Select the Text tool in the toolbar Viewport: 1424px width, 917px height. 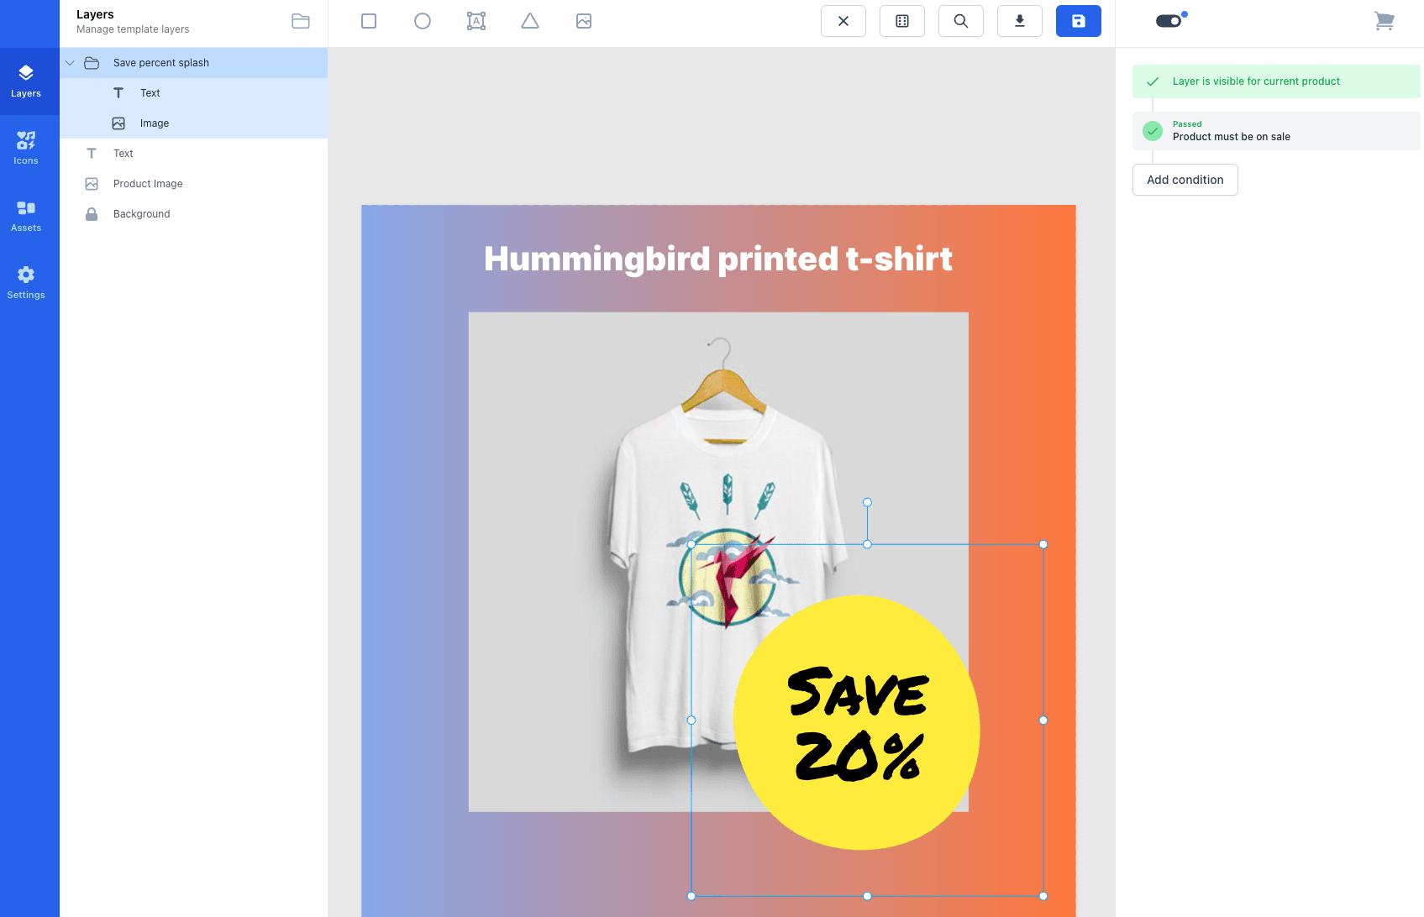(476, 21)
